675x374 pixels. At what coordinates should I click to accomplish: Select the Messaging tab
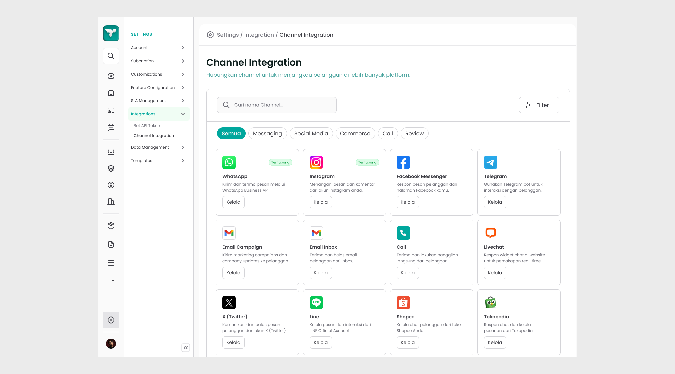click(x=267, y=133)
